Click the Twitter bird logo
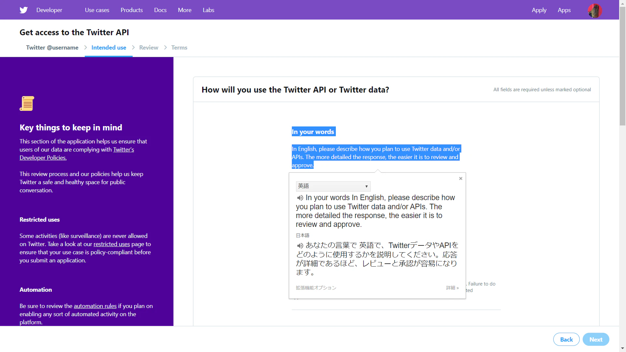The height and width of the screenshot is (352, 626). tap(23, 10)
